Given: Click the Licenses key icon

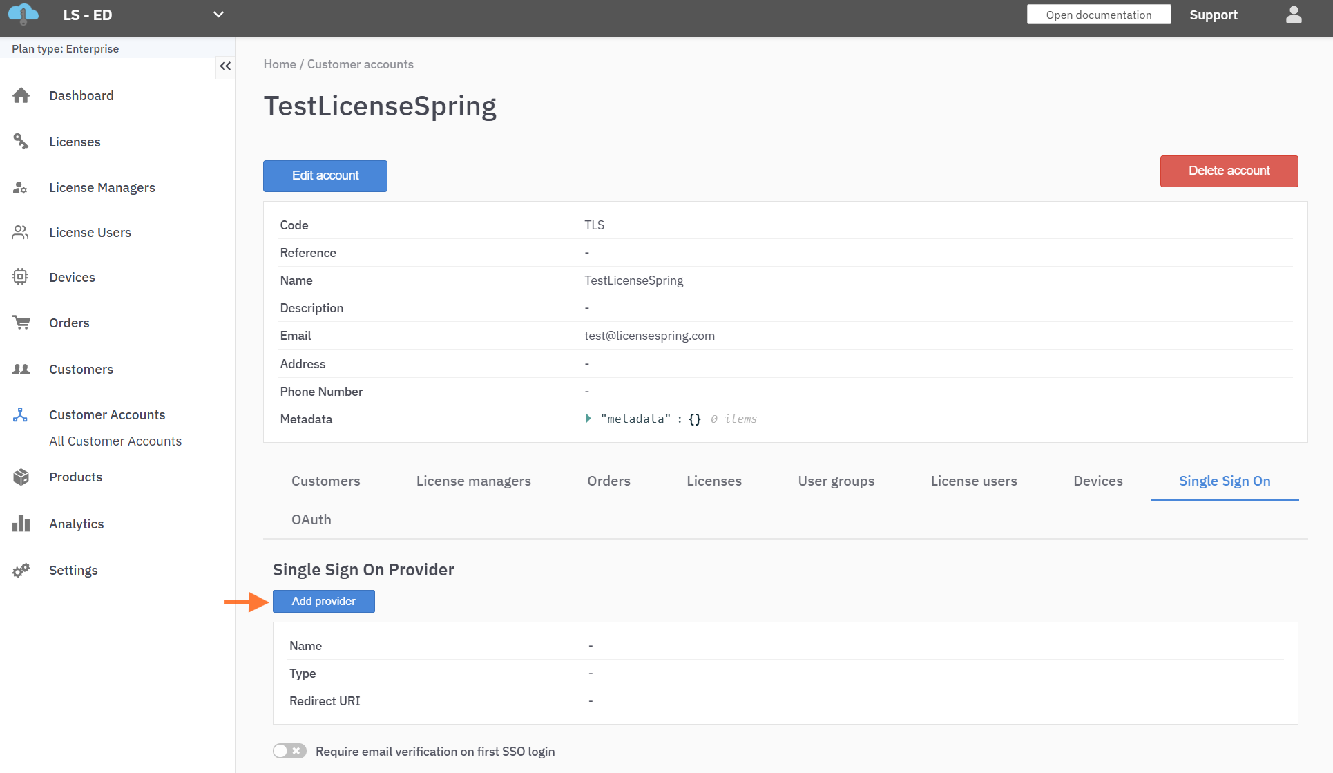Looking at the screenshot, I should 21,142.
